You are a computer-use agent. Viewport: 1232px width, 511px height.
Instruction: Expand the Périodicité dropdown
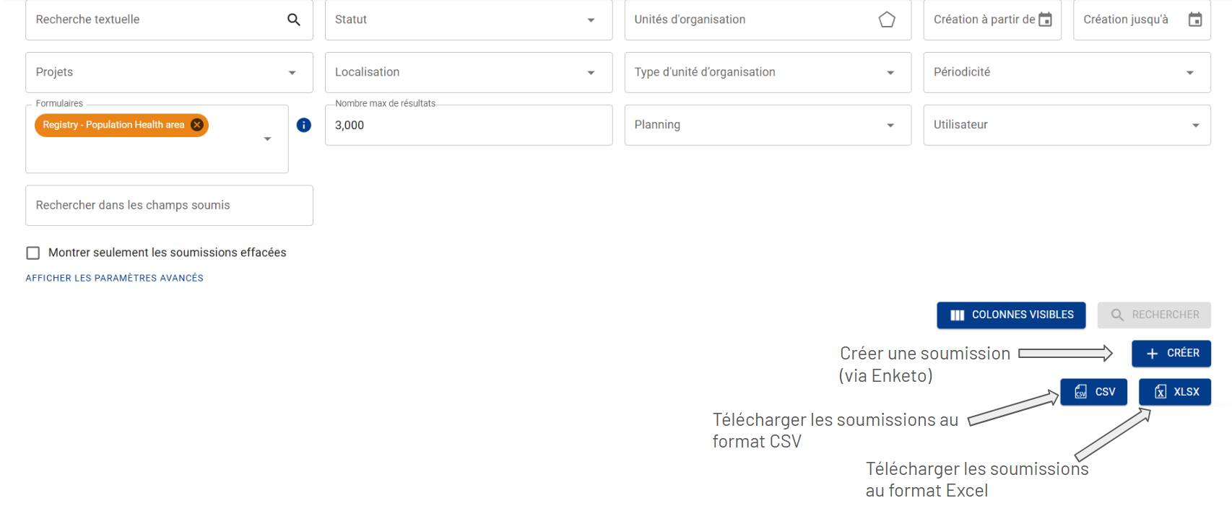(x=1067, y=72)
